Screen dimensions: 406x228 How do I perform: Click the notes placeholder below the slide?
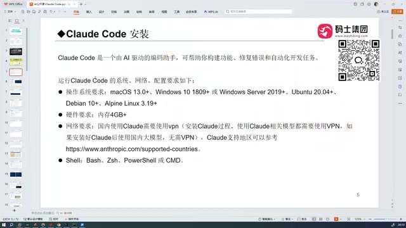tap(43, 213)
